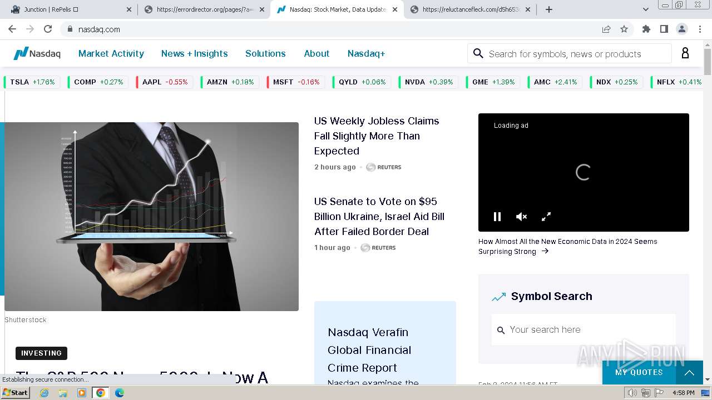Open the tab search dropdown arrow

(x=646, y=9)
